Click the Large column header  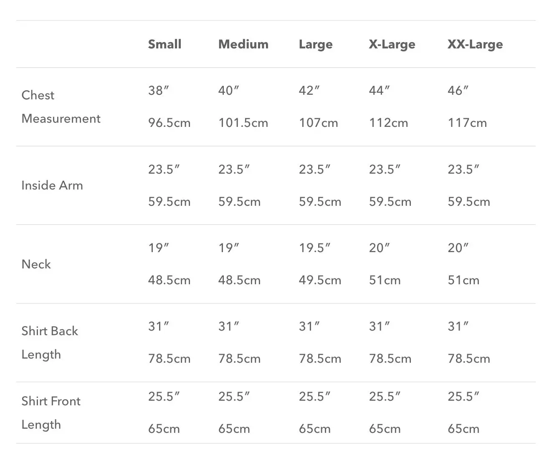(x=316, y=44)
